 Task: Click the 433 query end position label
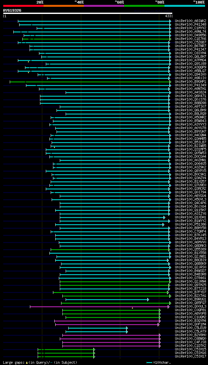[x=168, y=16]
